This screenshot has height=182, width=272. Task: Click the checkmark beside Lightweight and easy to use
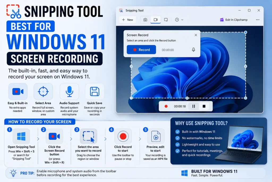[177, 145]
